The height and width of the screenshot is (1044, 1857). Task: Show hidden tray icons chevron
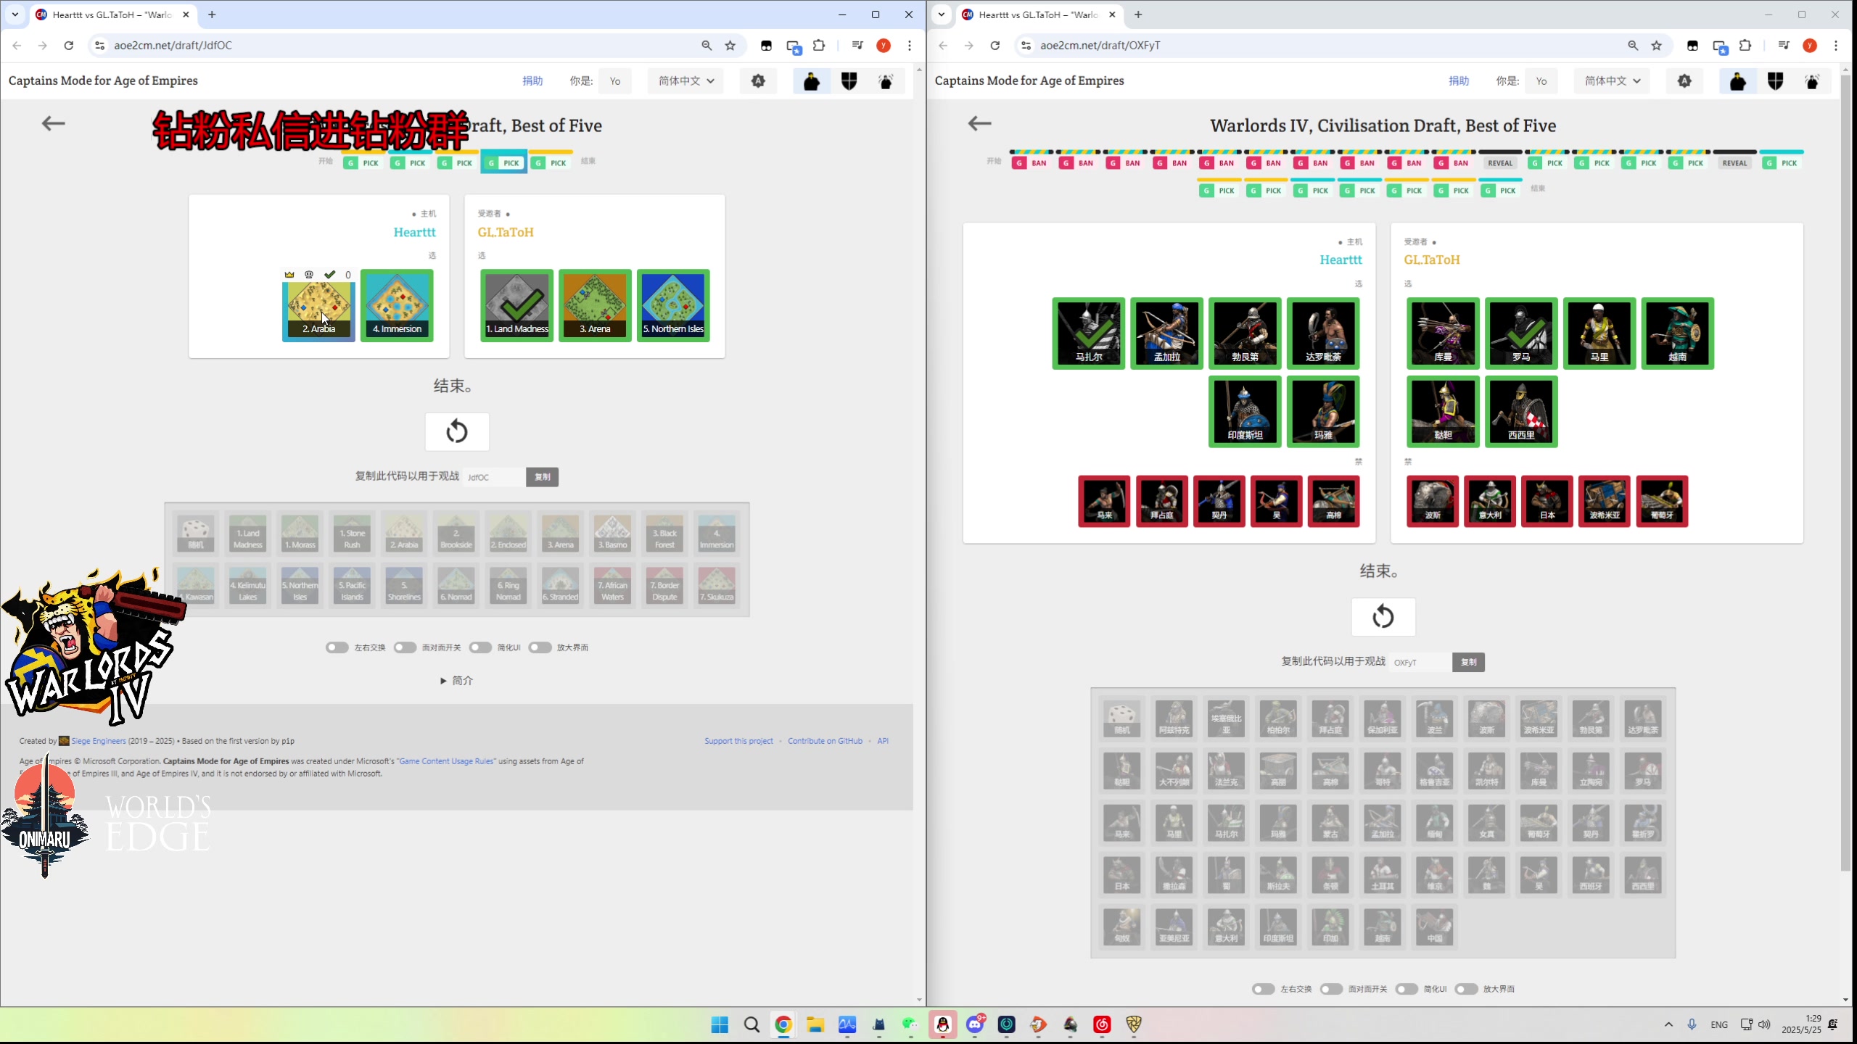coord(1668,1024)
